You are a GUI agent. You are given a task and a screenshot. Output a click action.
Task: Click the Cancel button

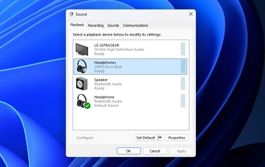(x=155, y=151)
